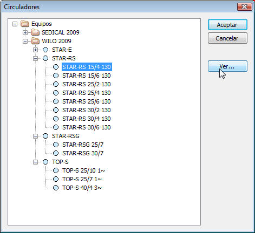Click circle icon of TOP-S 40/4 3~
This screenshot has height=233, width=255.
click(x=56, y=188)
